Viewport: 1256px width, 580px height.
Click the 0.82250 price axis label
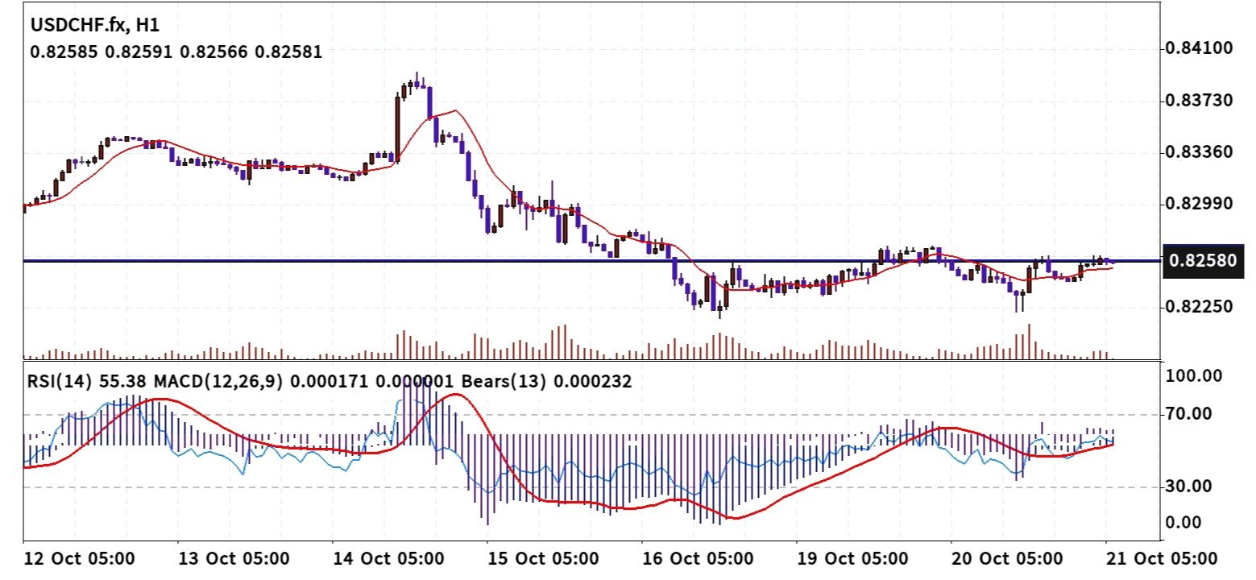(x=1200, y=308)
